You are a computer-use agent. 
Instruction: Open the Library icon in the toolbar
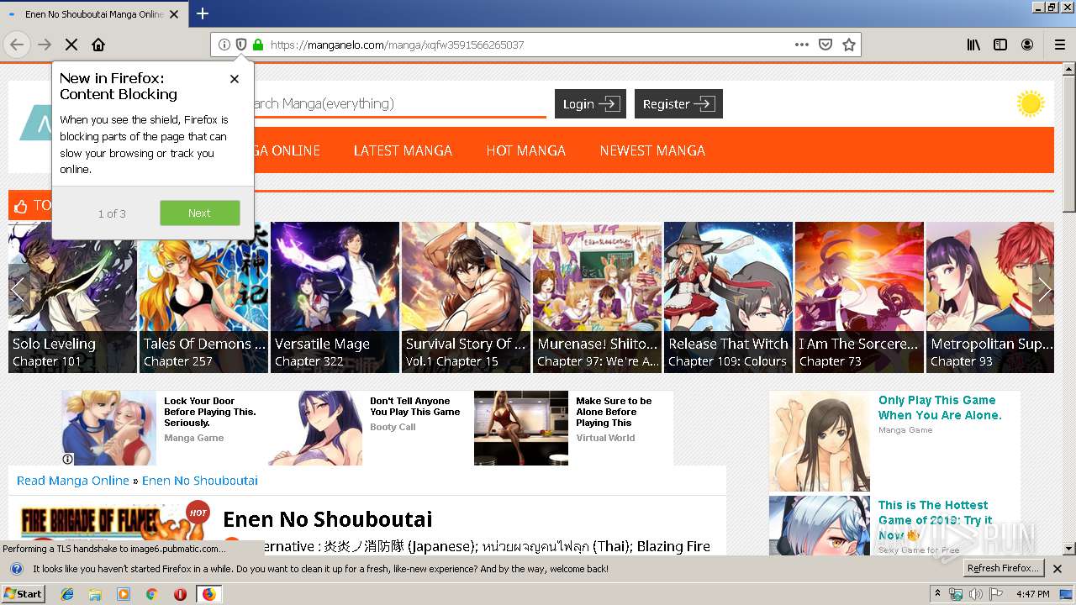click(973, 45)
